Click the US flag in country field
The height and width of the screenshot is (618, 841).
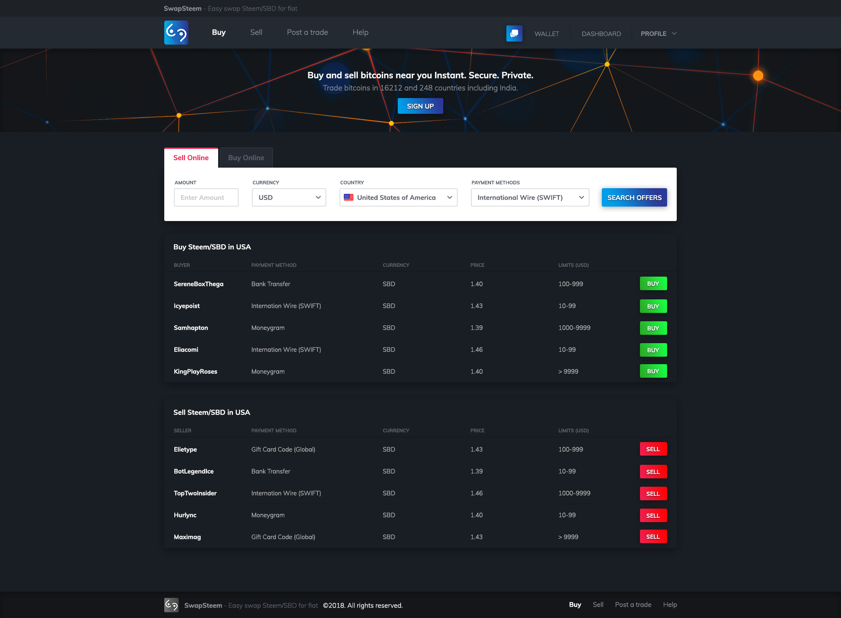click(x=349, y=197)
